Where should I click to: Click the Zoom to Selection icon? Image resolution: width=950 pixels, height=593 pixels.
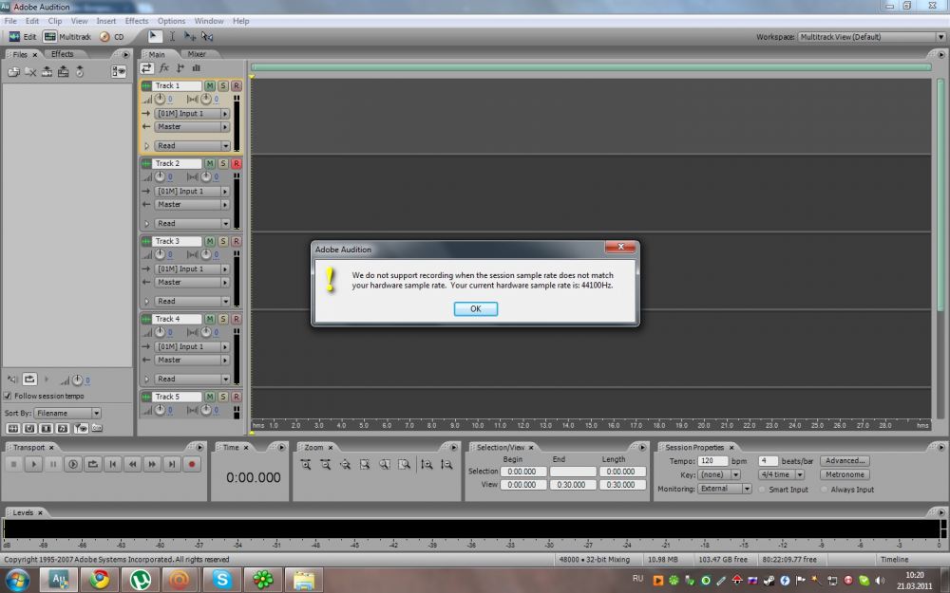[x=365, y=464]
